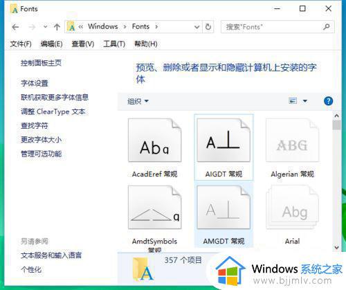
Task: Click the scrollbar up arrow
Action: coord(336,116)
